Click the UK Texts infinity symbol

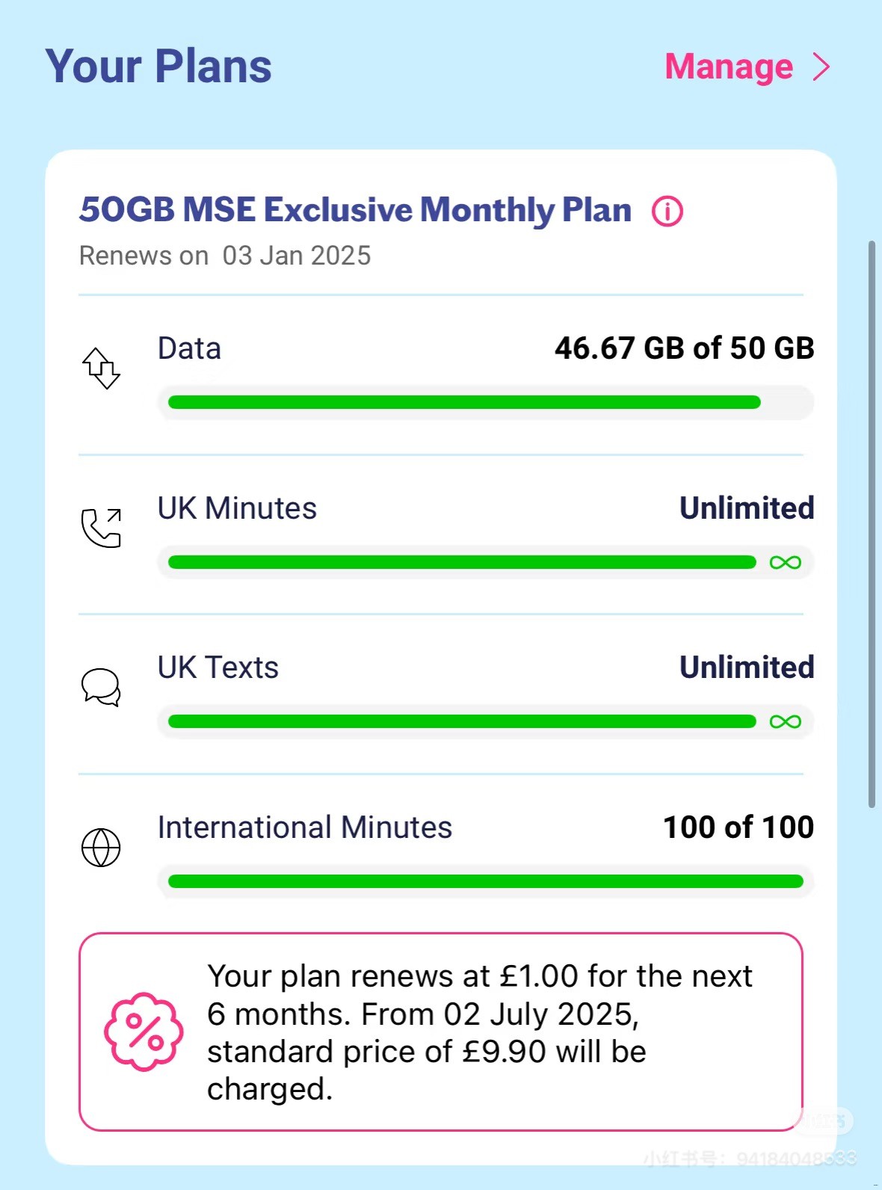pos(785,721)
